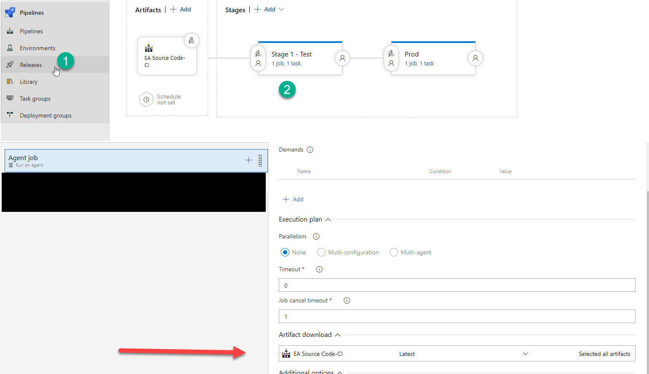Open Pipelines in the sidebar
Screen dimensions: 649x374
point(31,31)
